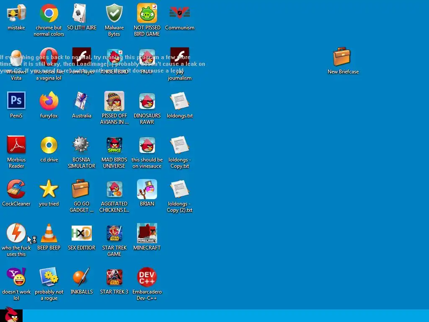Click the 'you tried' star icon
Screen dimensions: 429x322
tap(49, 189)
